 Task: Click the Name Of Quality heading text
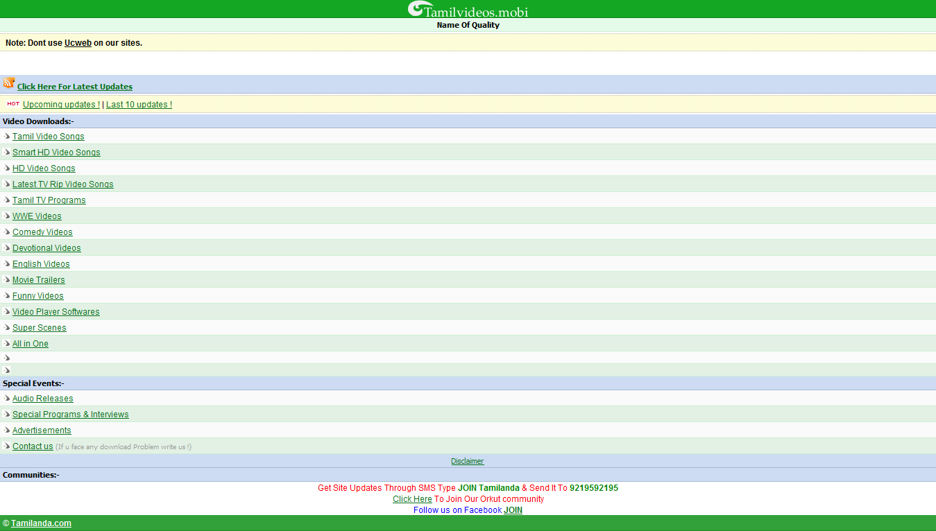pyautogui.click(x=468, y=25)
